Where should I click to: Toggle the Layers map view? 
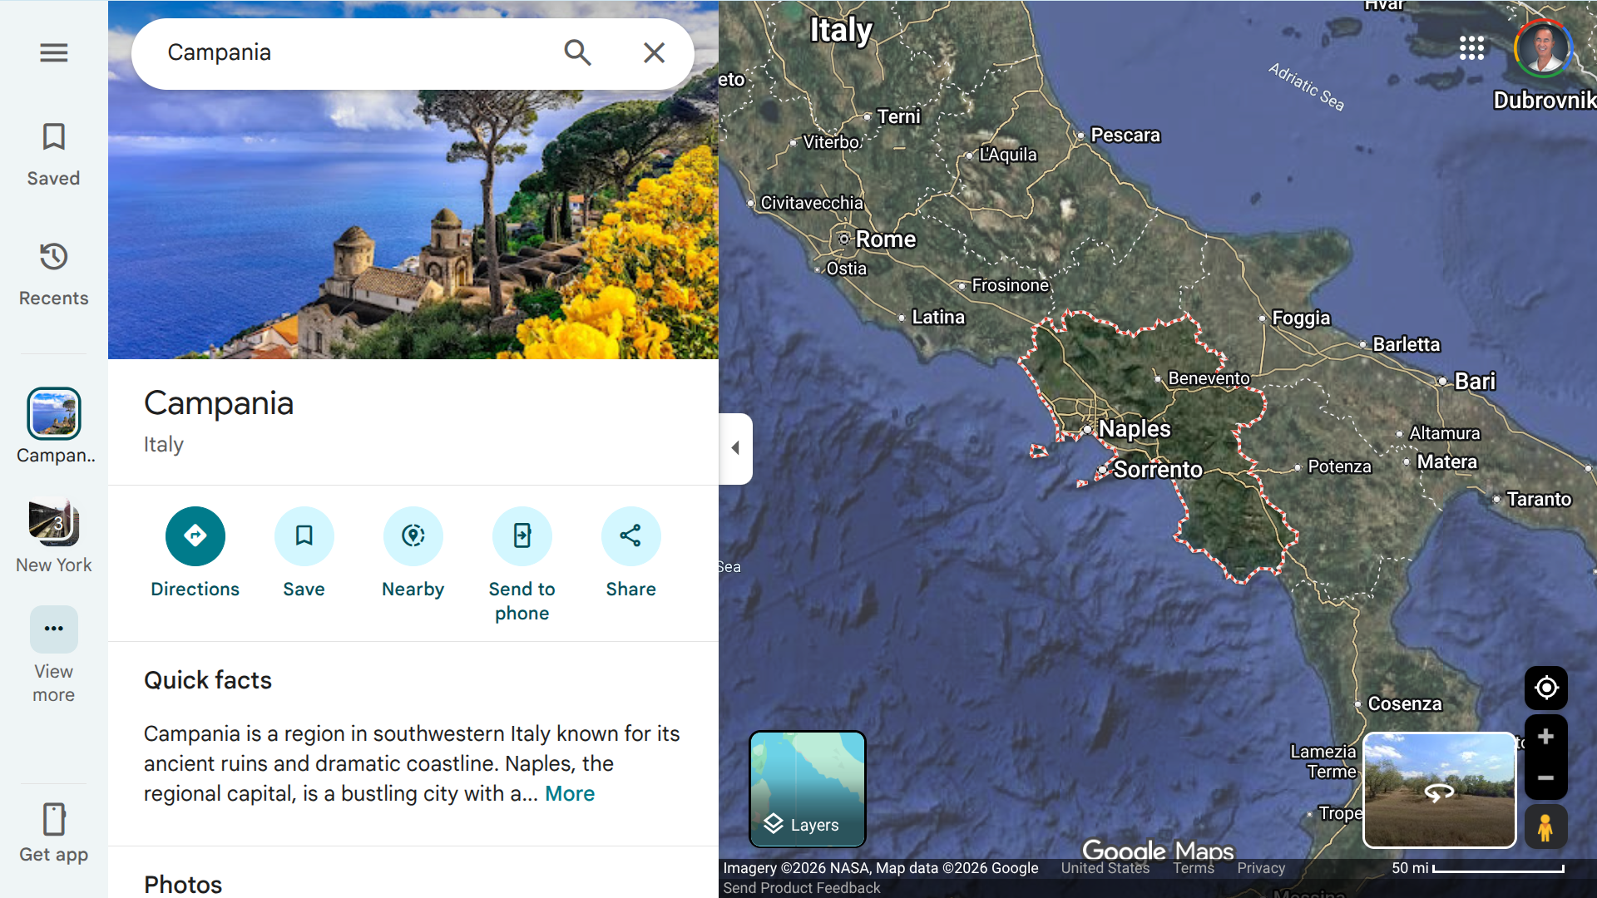[807, 788]
